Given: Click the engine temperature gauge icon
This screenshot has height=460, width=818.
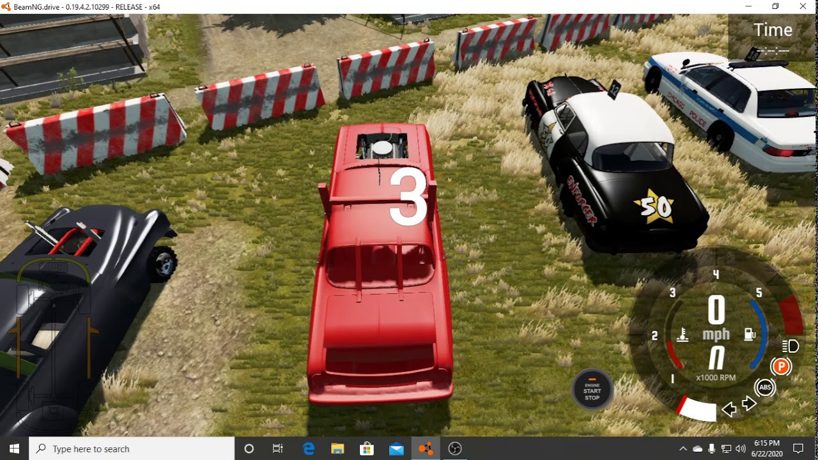Looking at the screenshot, I should click(683, 335).
